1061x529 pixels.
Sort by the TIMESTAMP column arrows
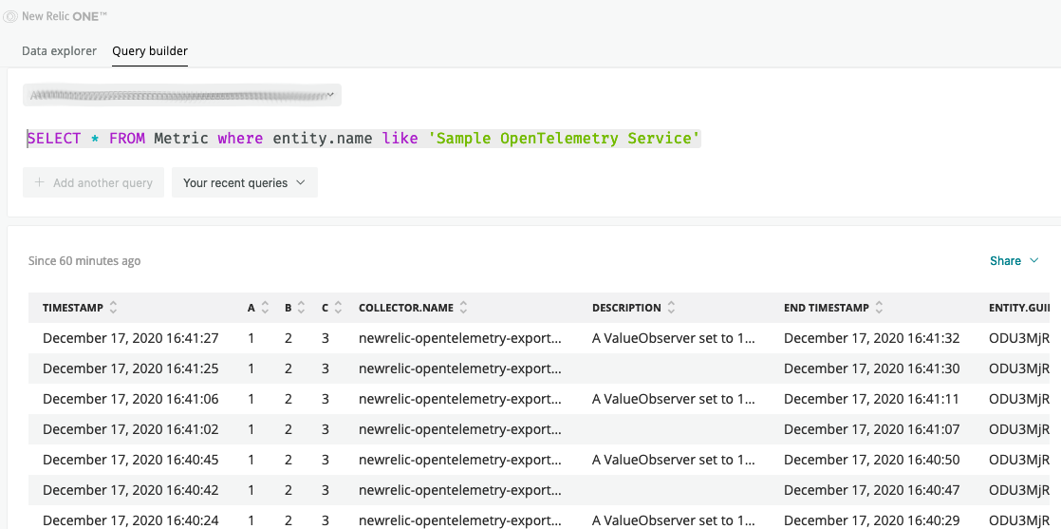113,308
